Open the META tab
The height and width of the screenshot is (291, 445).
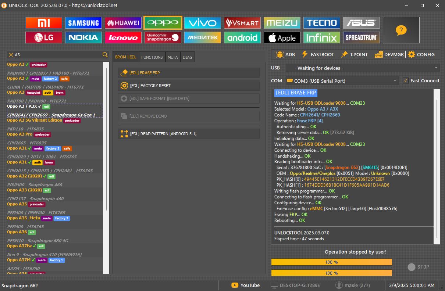172,57
